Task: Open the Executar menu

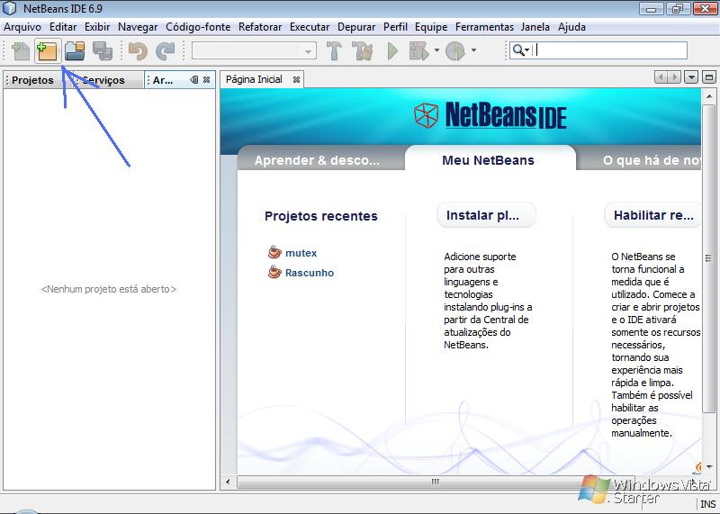Action: pos(310,27)
